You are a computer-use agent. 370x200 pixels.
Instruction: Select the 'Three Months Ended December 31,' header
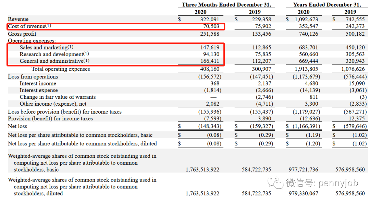(x=226, y=5)
